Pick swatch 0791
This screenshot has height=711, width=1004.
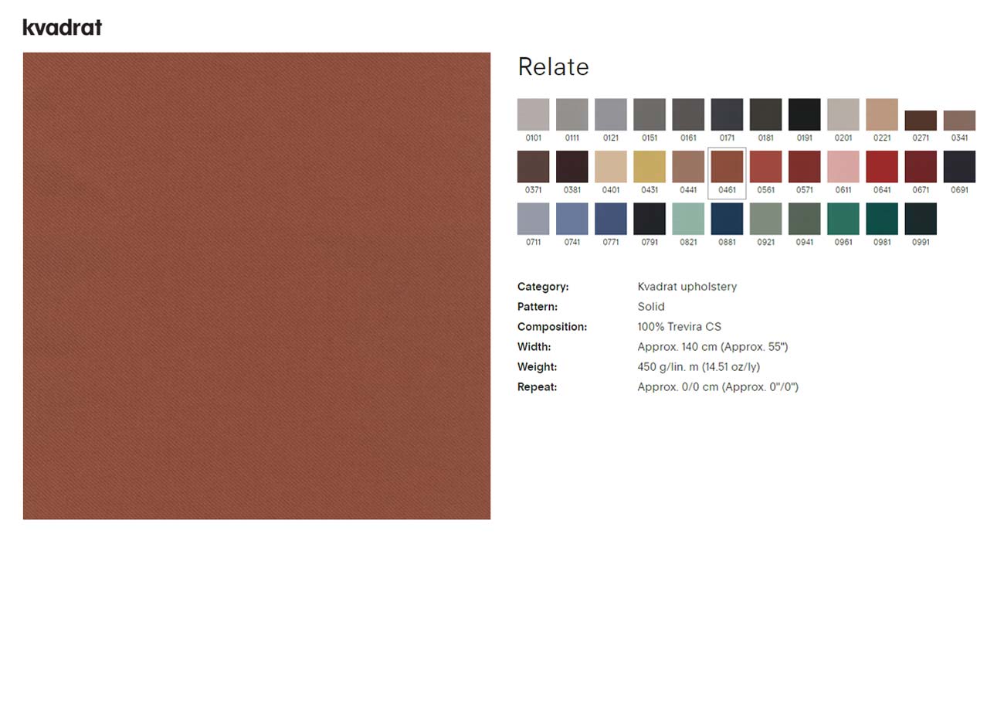tap(650, 219)
